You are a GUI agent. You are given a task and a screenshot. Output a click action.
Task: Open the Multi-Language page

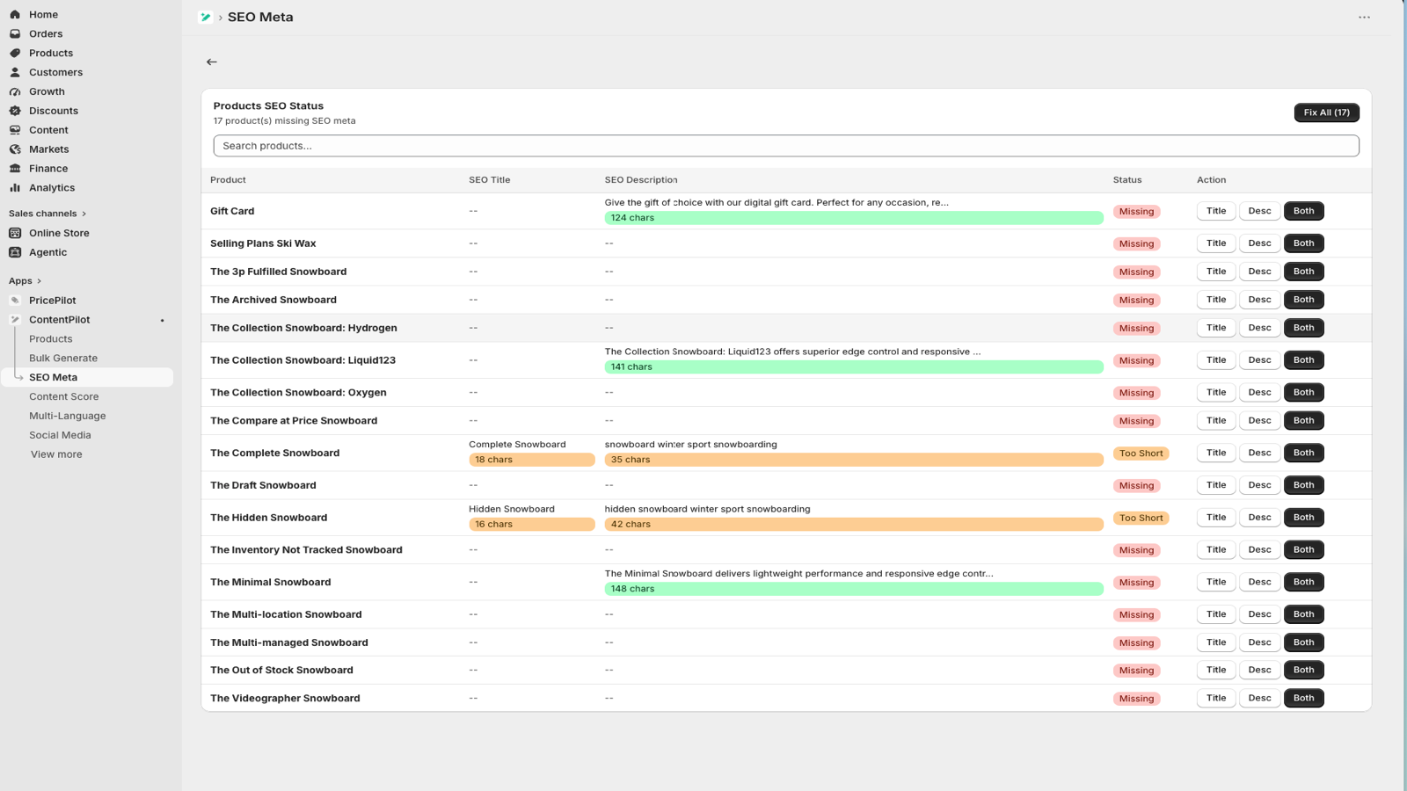coord(68,416)
